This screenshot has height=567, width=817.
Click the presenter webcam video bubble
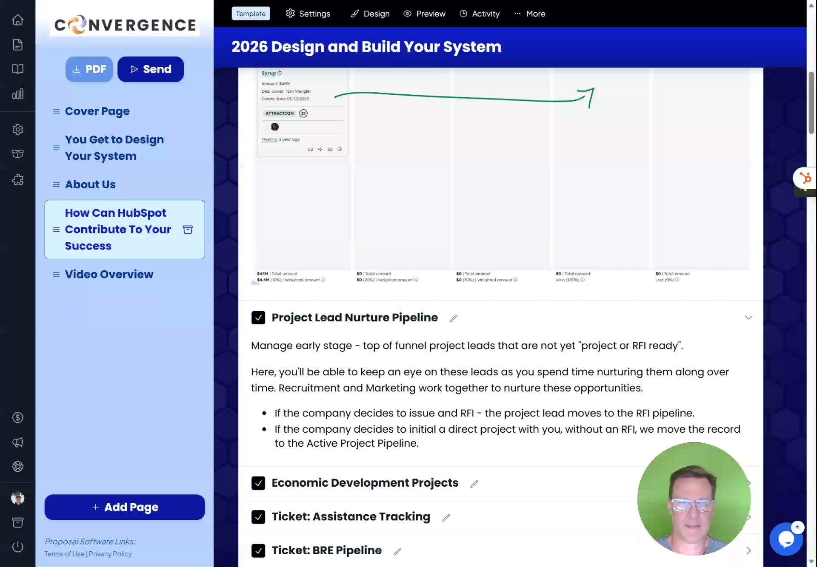coord(694,499)
